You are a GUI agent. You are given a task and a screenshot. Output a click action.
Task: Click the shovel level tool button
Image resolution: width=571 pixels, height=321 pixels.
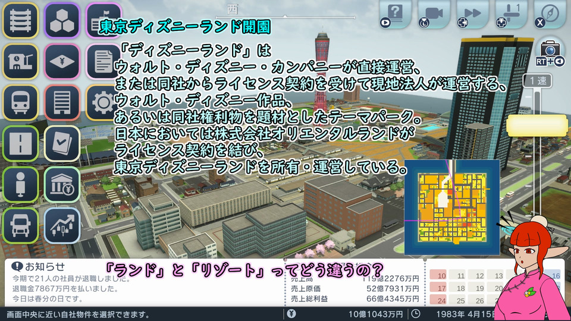[x=512, y=14]
